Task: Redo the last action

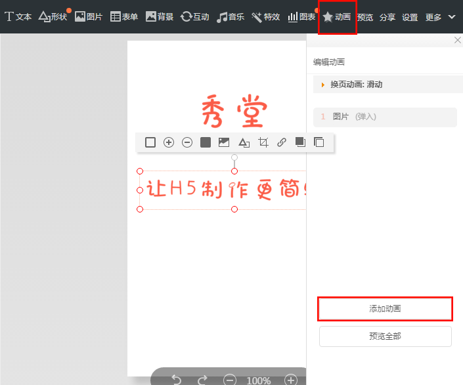Action: pos(202,380)
